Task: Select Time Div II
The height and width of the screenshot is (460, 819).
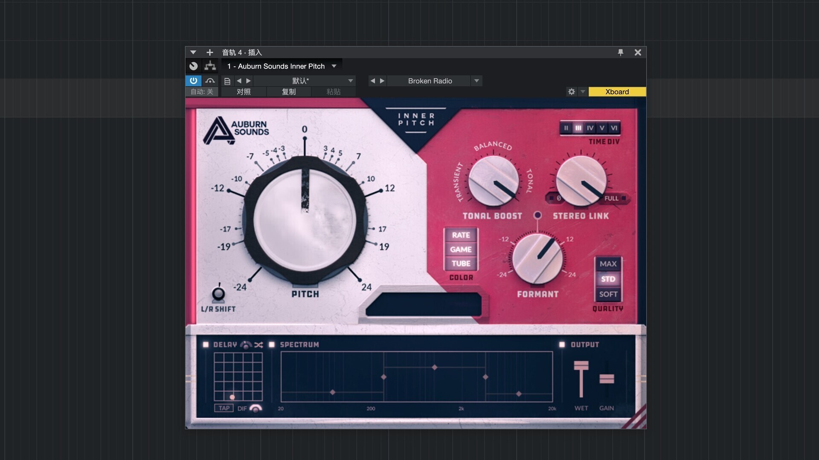Action: [x=566, y=128]
